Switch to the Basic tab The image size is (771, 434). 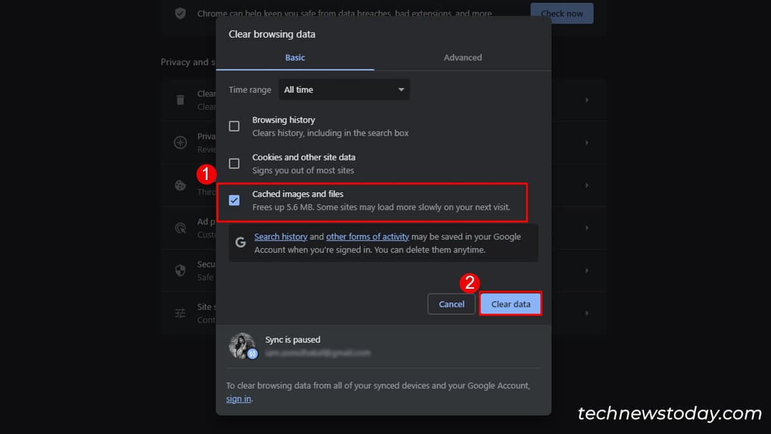(x=295, y=57)
